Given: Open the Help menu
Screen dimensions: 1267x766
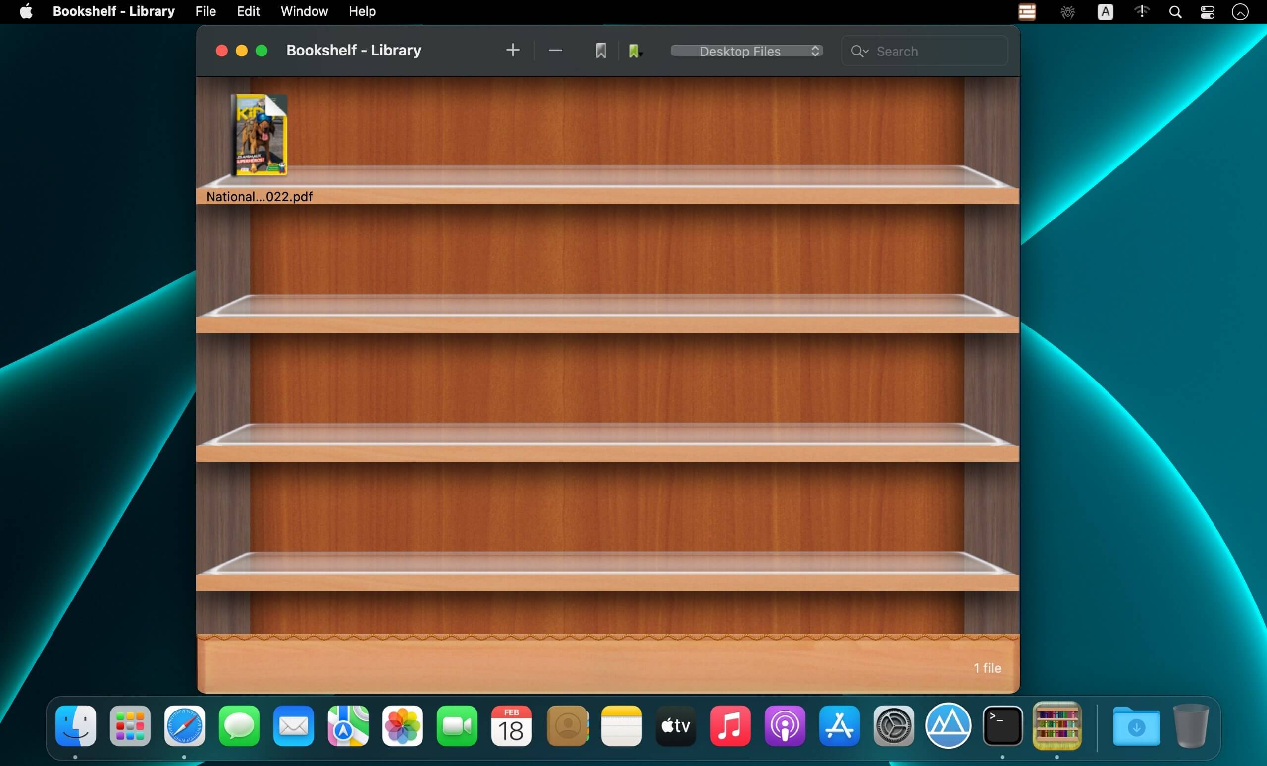Looking at the screenshot, I should point(362,11).
